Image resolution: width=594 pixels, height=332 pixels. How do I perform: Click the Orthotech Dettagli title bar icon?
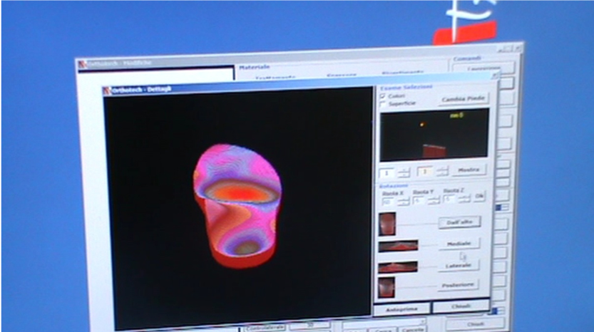click(107, 90)
